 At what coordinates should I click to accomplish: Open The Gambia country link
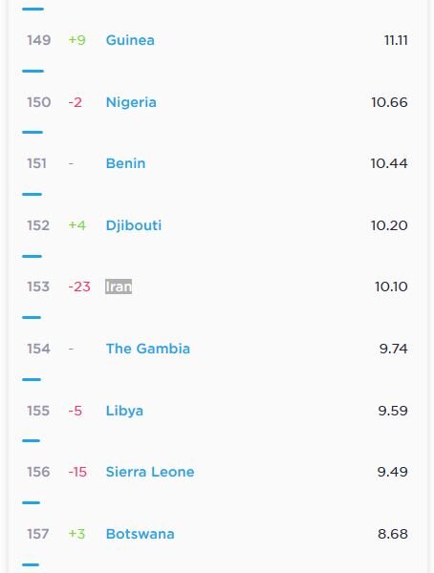point(148,349)
